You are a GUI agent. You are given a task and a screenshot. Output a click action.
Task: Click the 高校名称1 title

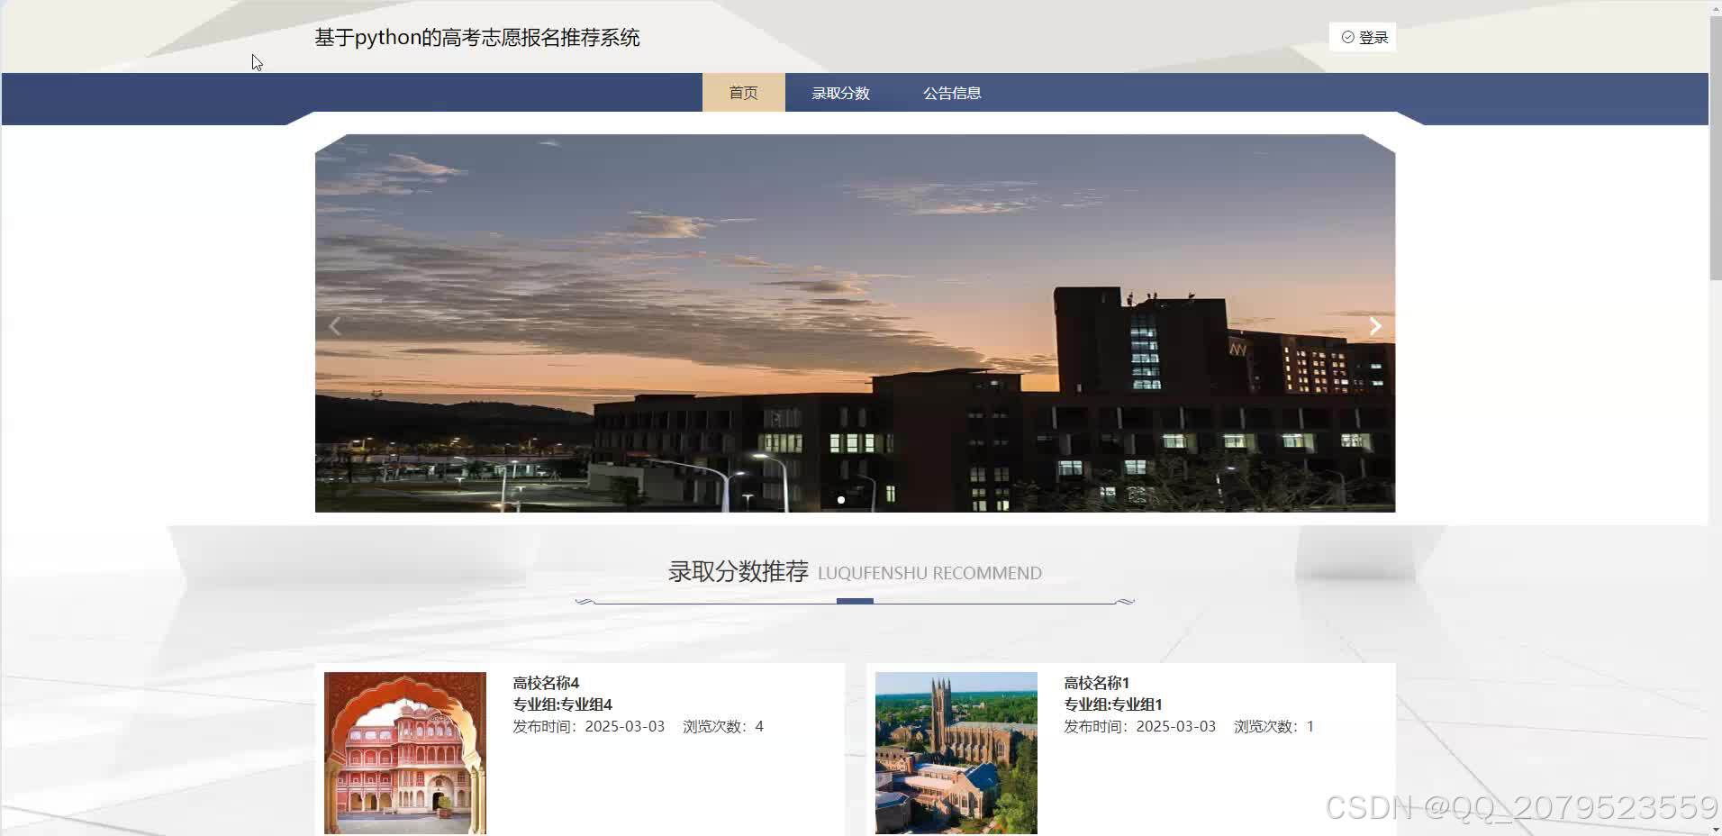pyautogui.click(x=1096, y=683)
